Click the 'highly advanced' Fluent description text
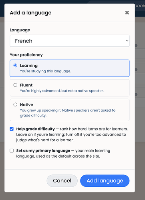145x200 pixels. click(62, 91)
